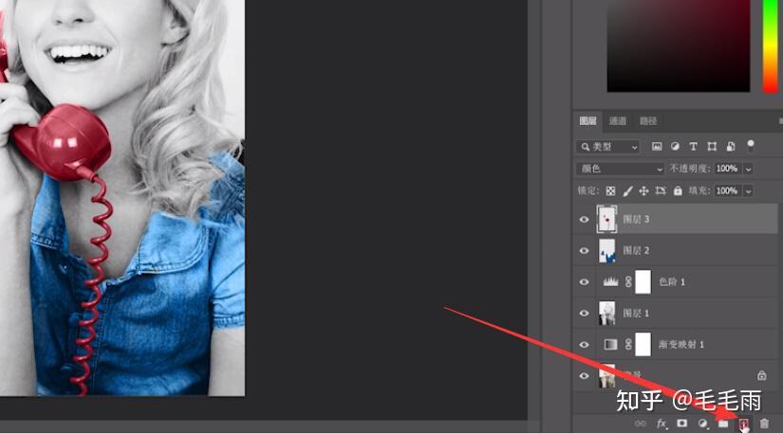The height and width of the screenshot is (433, 783).
Task: Click the locked padlock on background layer
Action: pyautogui.click(x=761, y=376)
